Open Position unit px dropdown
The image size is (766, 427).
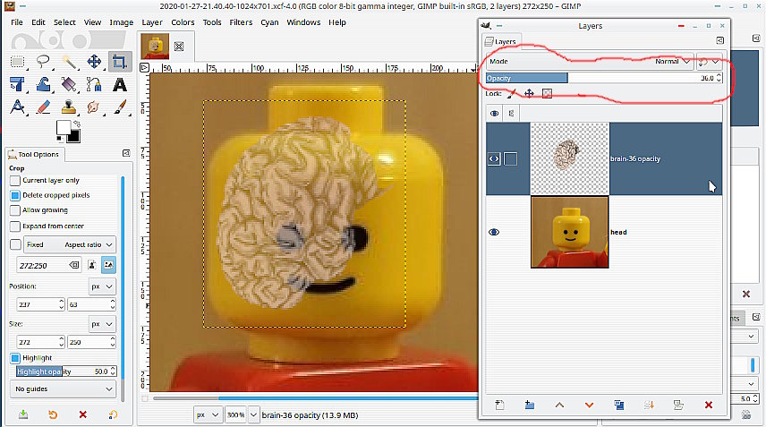point(102,286)
